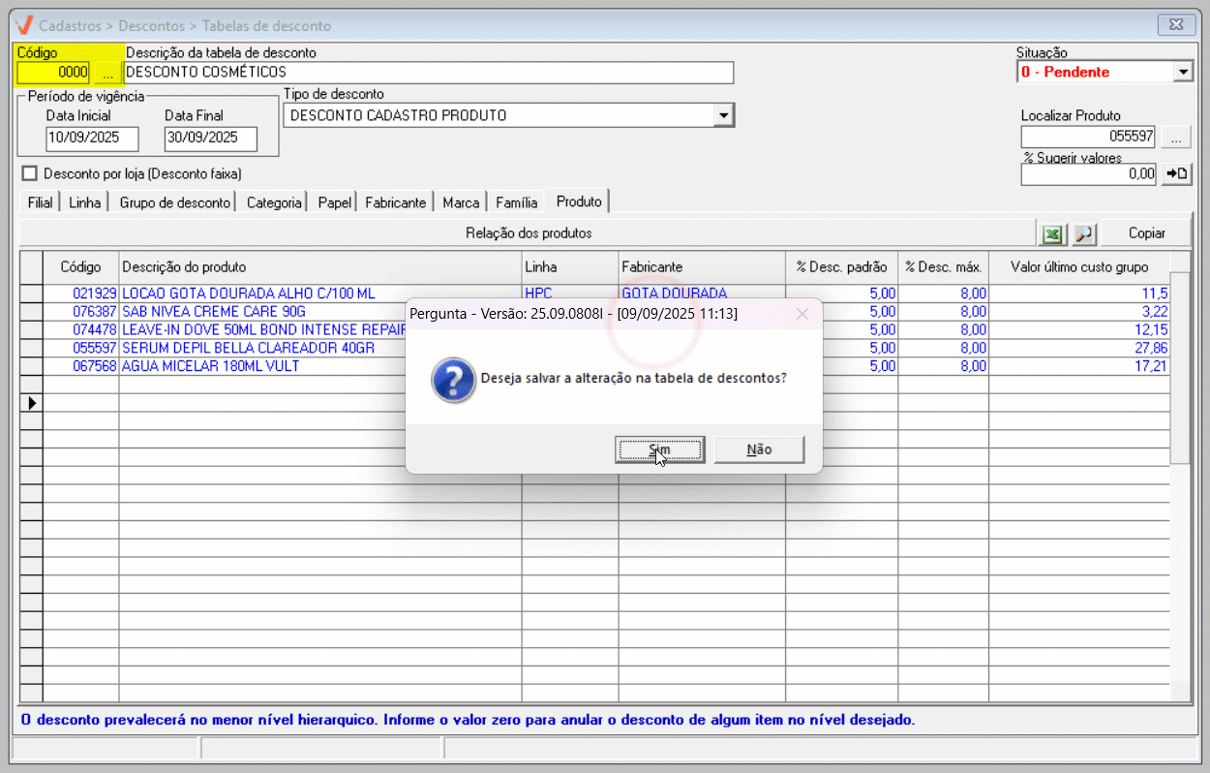Open the Tipo de desconto dropdown

tap(723, 116)
